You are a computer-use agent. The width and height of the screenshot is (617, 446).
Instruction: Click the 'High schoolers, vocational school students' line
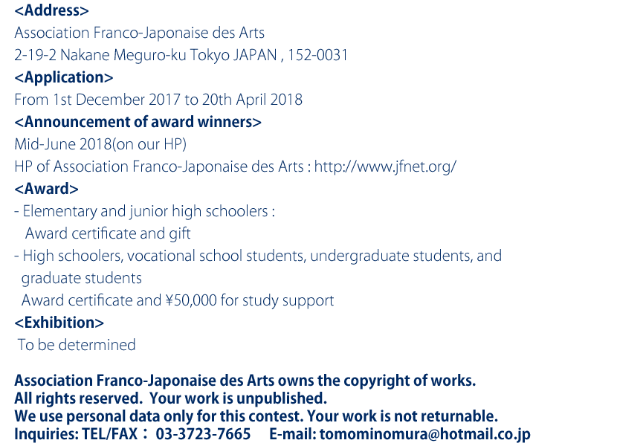[258, 256]
